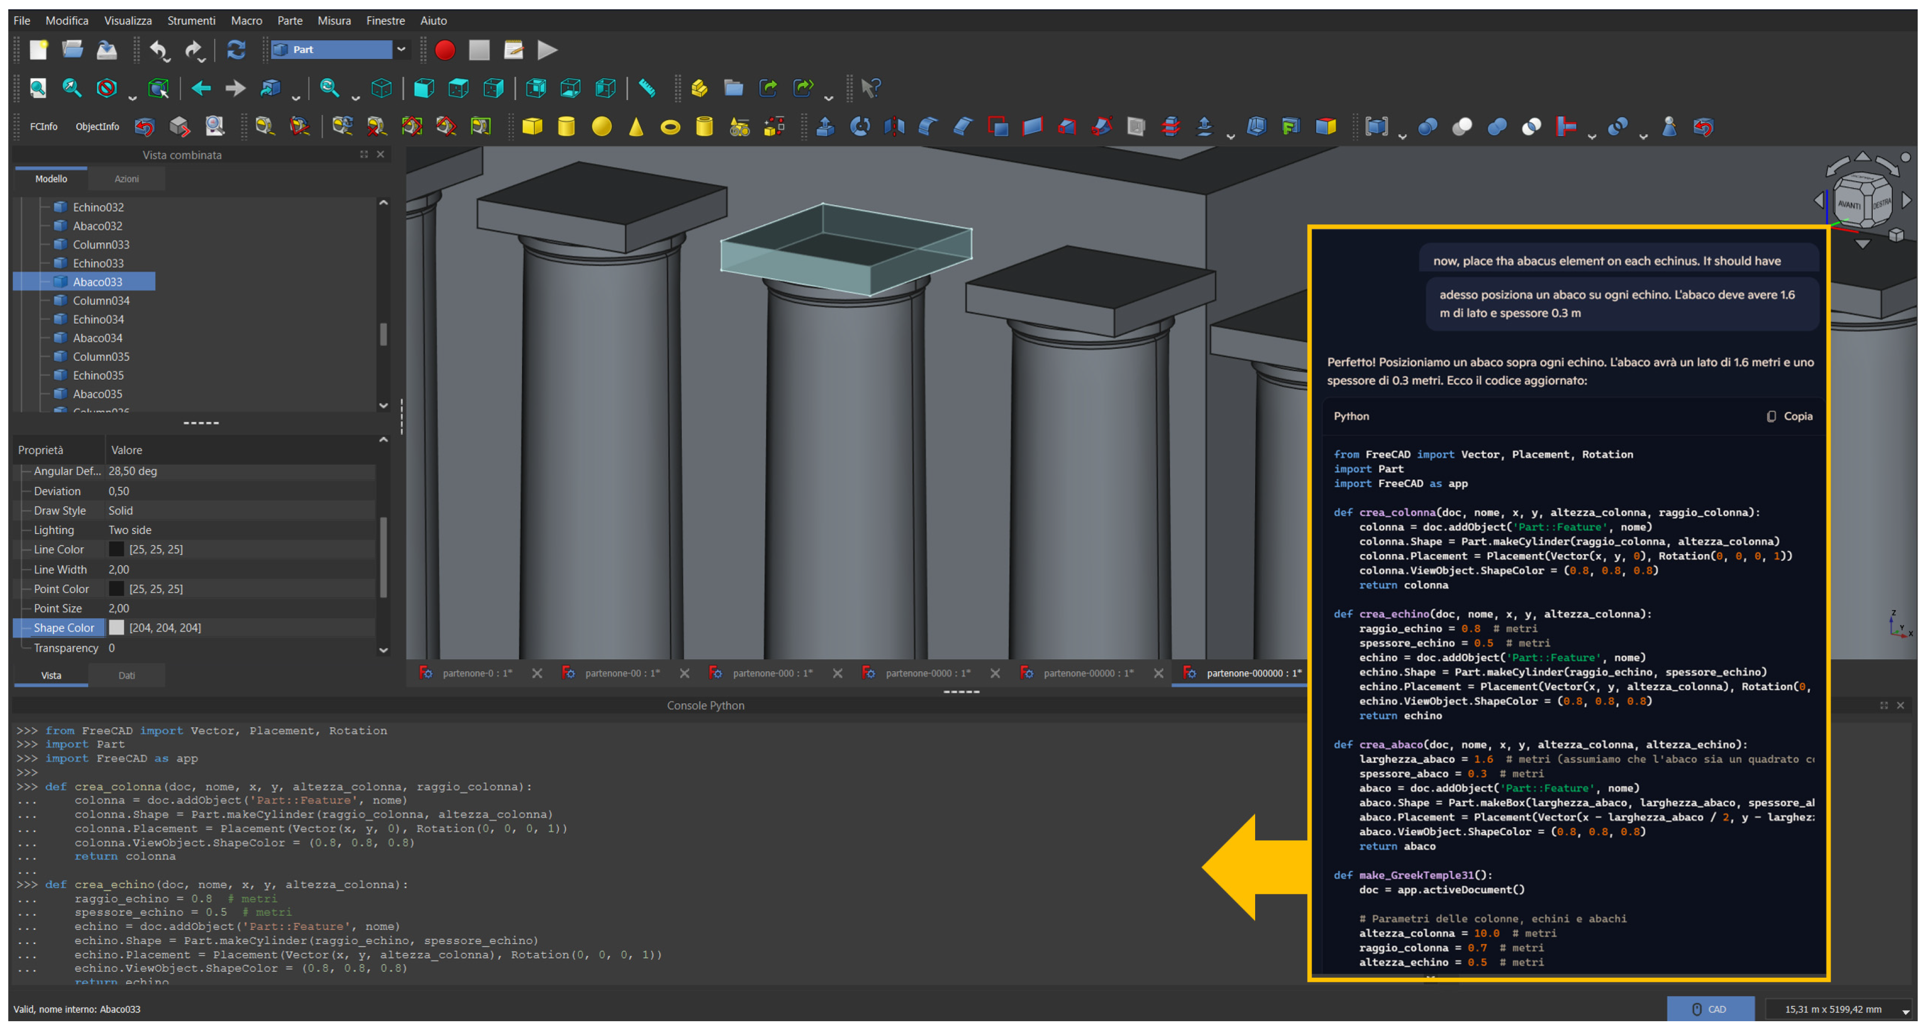Screen dimensions: 1927x1030
Task: Click the measure ruler tool
Action: click(647, 88)
